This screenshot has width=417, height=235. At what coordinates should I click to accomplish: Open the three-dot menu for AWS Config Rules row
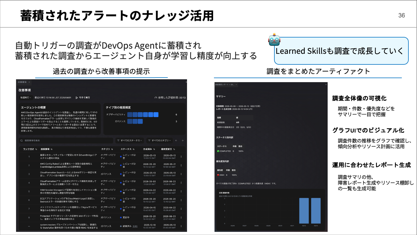pyautogui.click(x=181, y=165)
